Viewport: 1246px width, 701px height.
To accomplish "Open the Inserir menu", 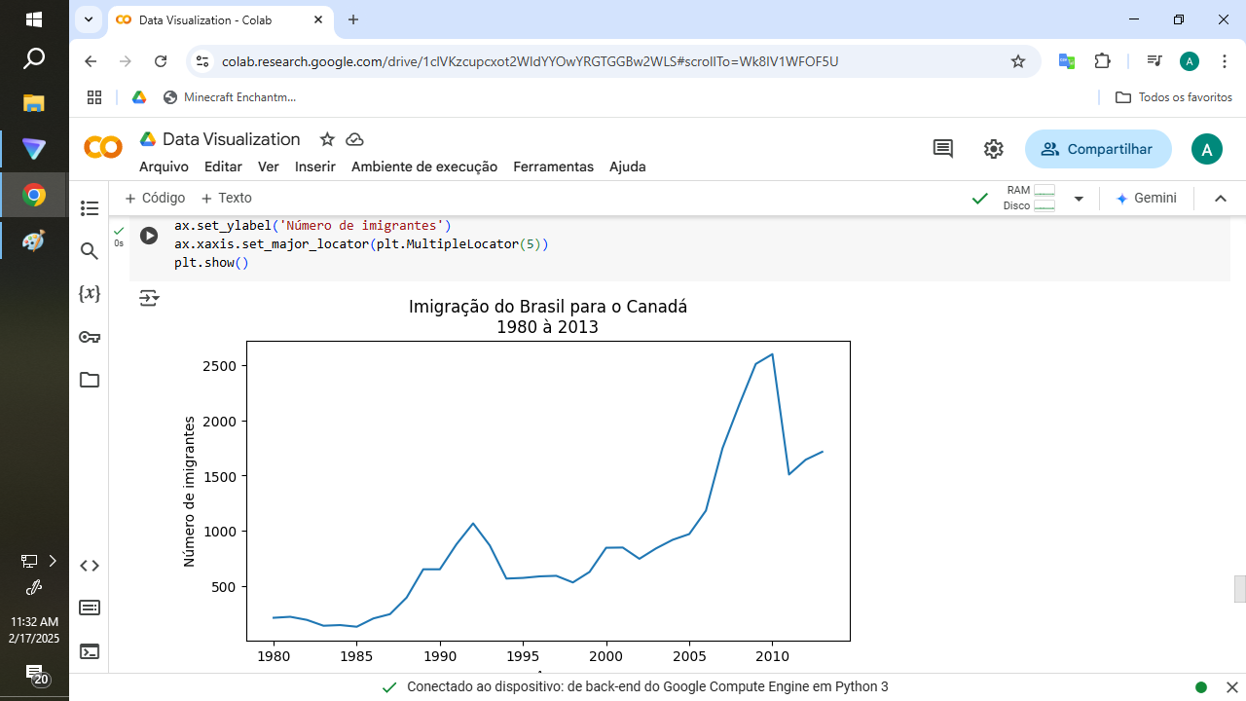I will (x=315, y=166).
